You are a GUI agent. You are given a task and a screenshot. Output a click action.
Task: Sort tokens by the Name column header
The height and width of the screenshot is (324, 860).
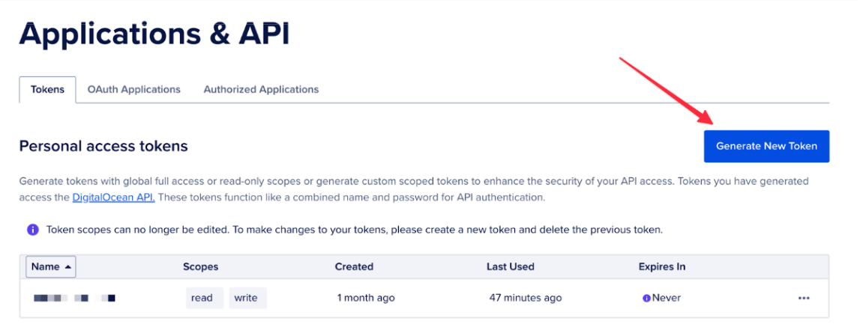tap(45, 266)
